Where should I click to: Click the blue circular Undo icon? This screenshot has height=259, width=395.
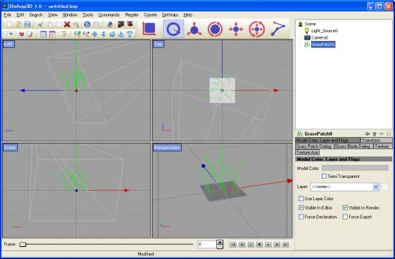pyautogui.click(x=87, y=24)
